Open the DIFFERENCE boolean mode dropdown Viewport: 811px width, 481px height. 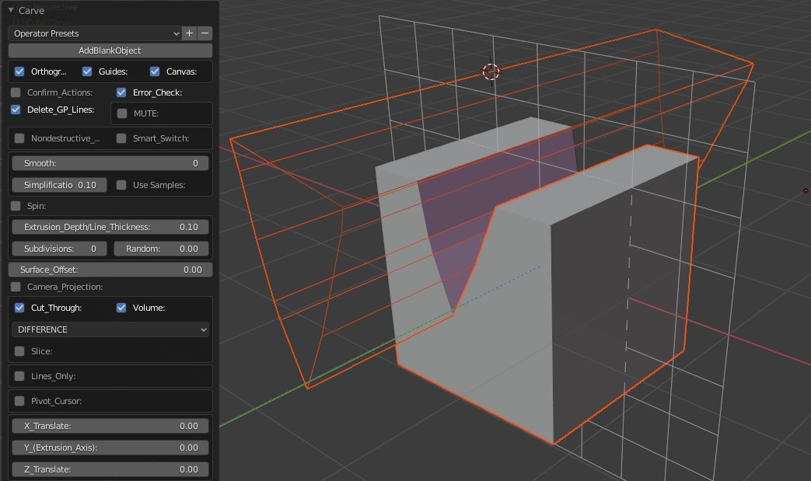pos(110,329)
